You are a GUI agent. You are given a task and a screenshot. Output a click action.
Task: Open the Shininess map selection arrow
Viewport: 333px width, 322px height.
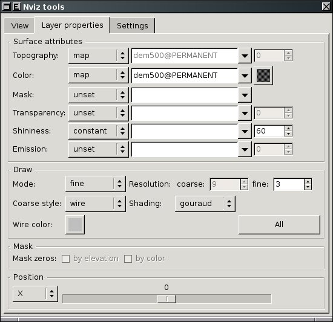(245, 131)
